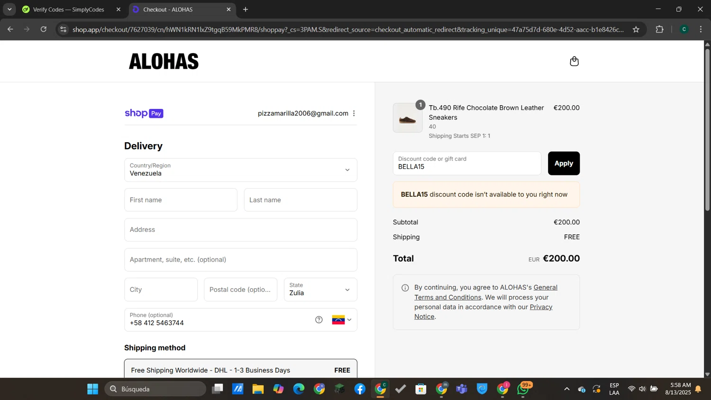This screenshot has width=711, height=400.
Task: Open volume control in system tray
Action: [x=642, y=389]
